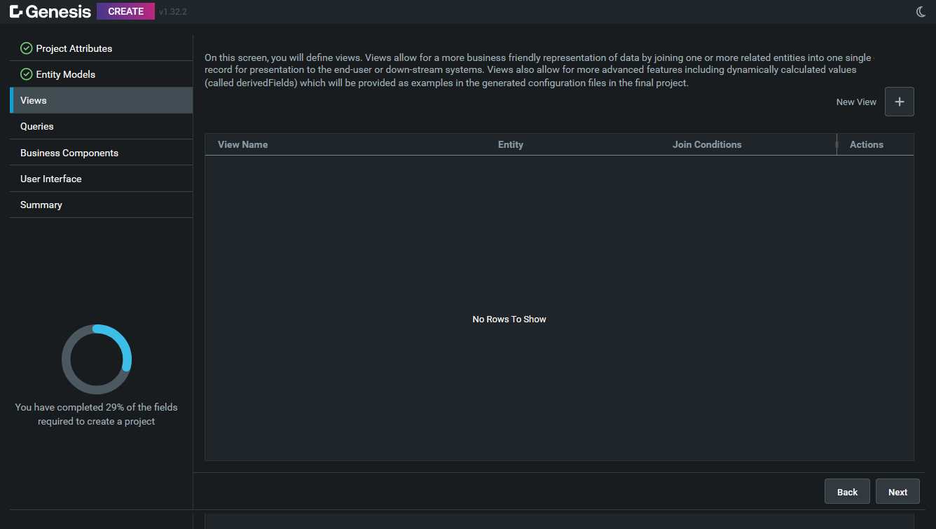This screenshot has height=529, width=936.
Task: Sort by Join Conditions column
Action: coord(707,144)
